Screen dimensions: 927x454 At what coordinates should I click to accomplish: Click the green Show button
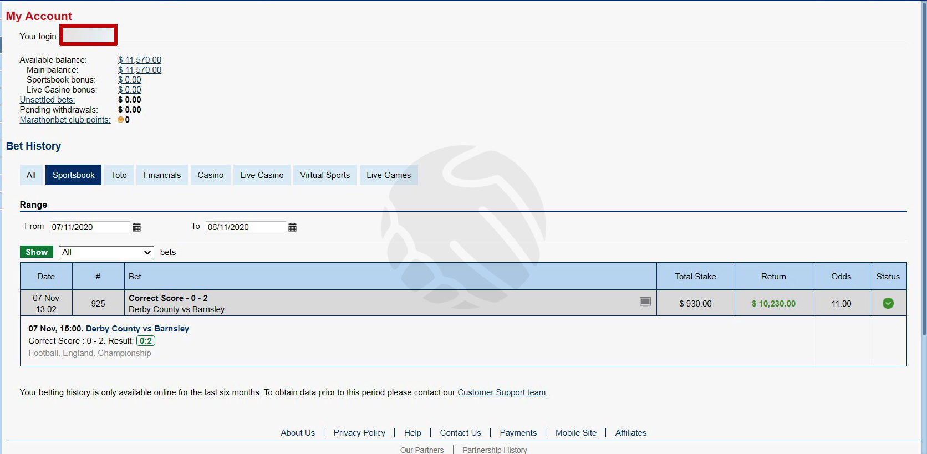coord(37,252)
